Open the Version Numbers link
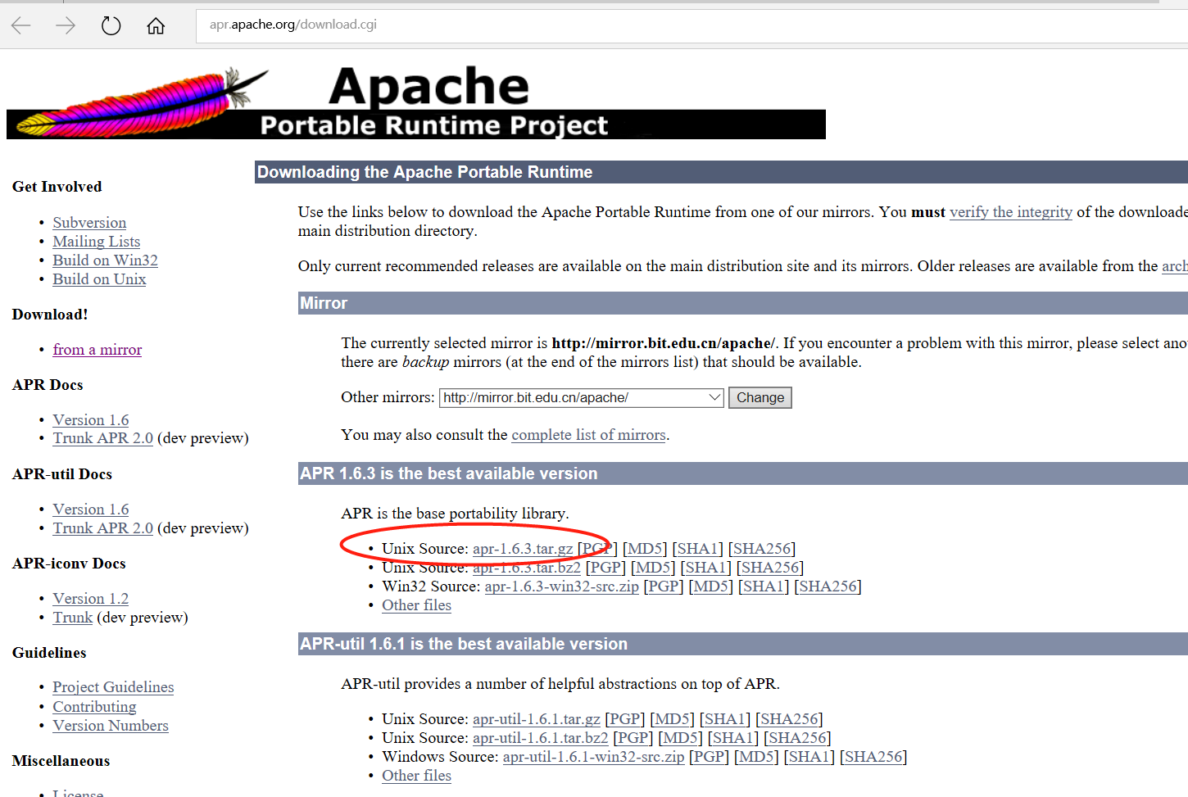This screenshot has height=797, width=1188. [111, 726]
